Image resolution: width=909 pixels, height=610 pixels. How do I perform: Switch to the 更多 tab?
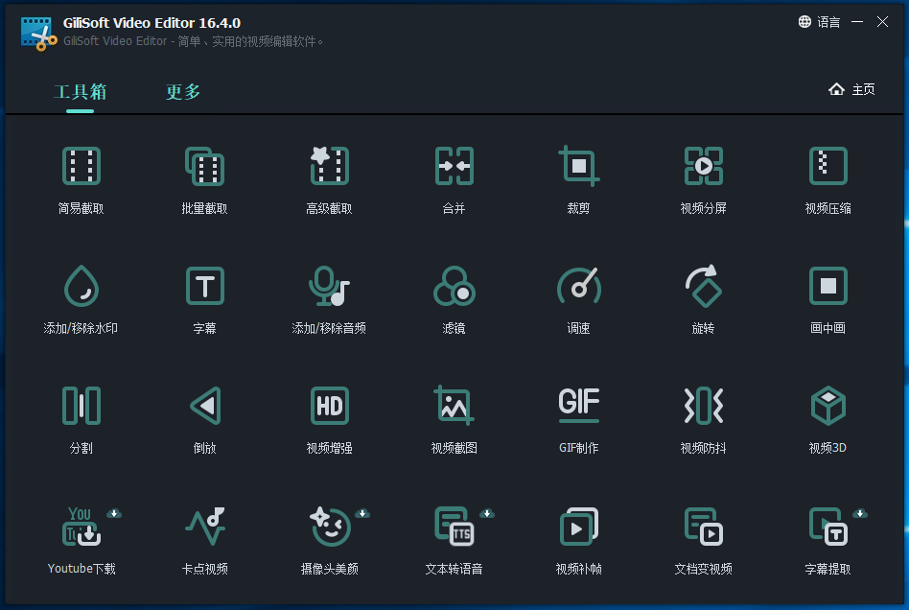click(x=183, y=92)
